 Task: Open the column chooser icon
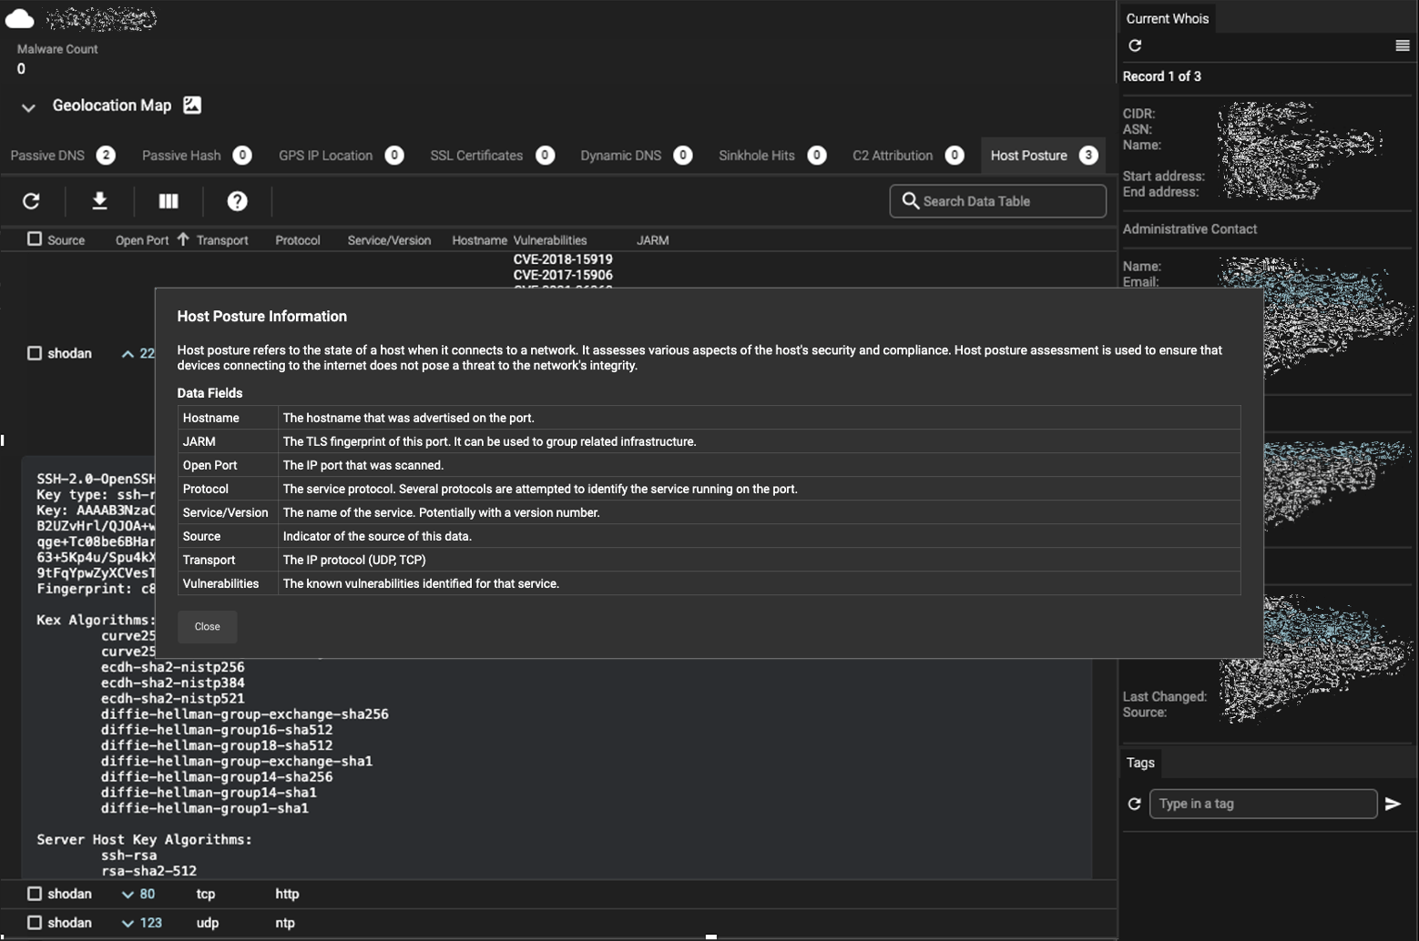click(x=168, y=201)
